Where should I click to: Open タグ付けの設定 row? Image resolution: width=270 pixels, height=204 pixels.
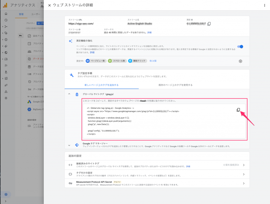tap(157, 174)
